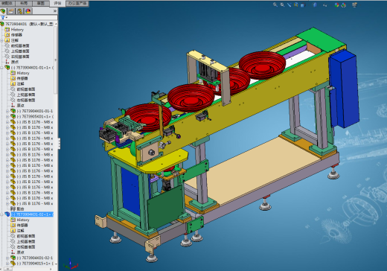Collapse the 7E73904K01-01<1> subassembly node
The image size is (387, 271).
coord(1,68)
